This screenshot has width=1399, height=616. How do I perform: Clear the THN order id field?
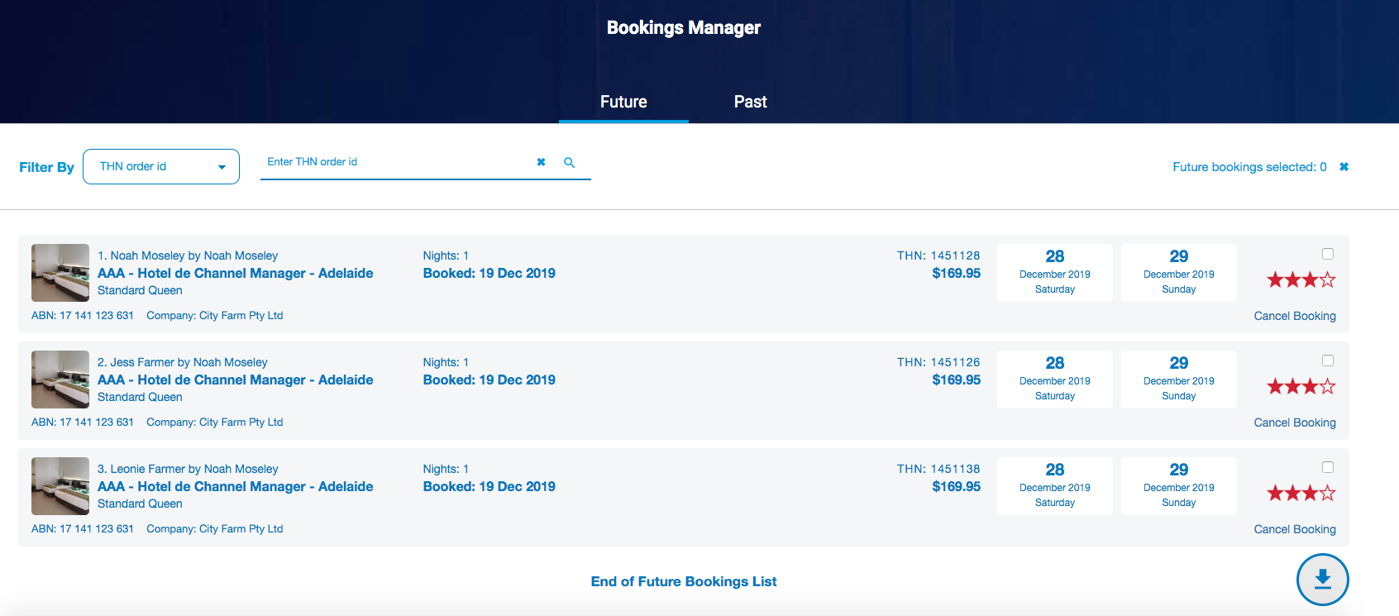pyautogui.click(x=541, y=162)
